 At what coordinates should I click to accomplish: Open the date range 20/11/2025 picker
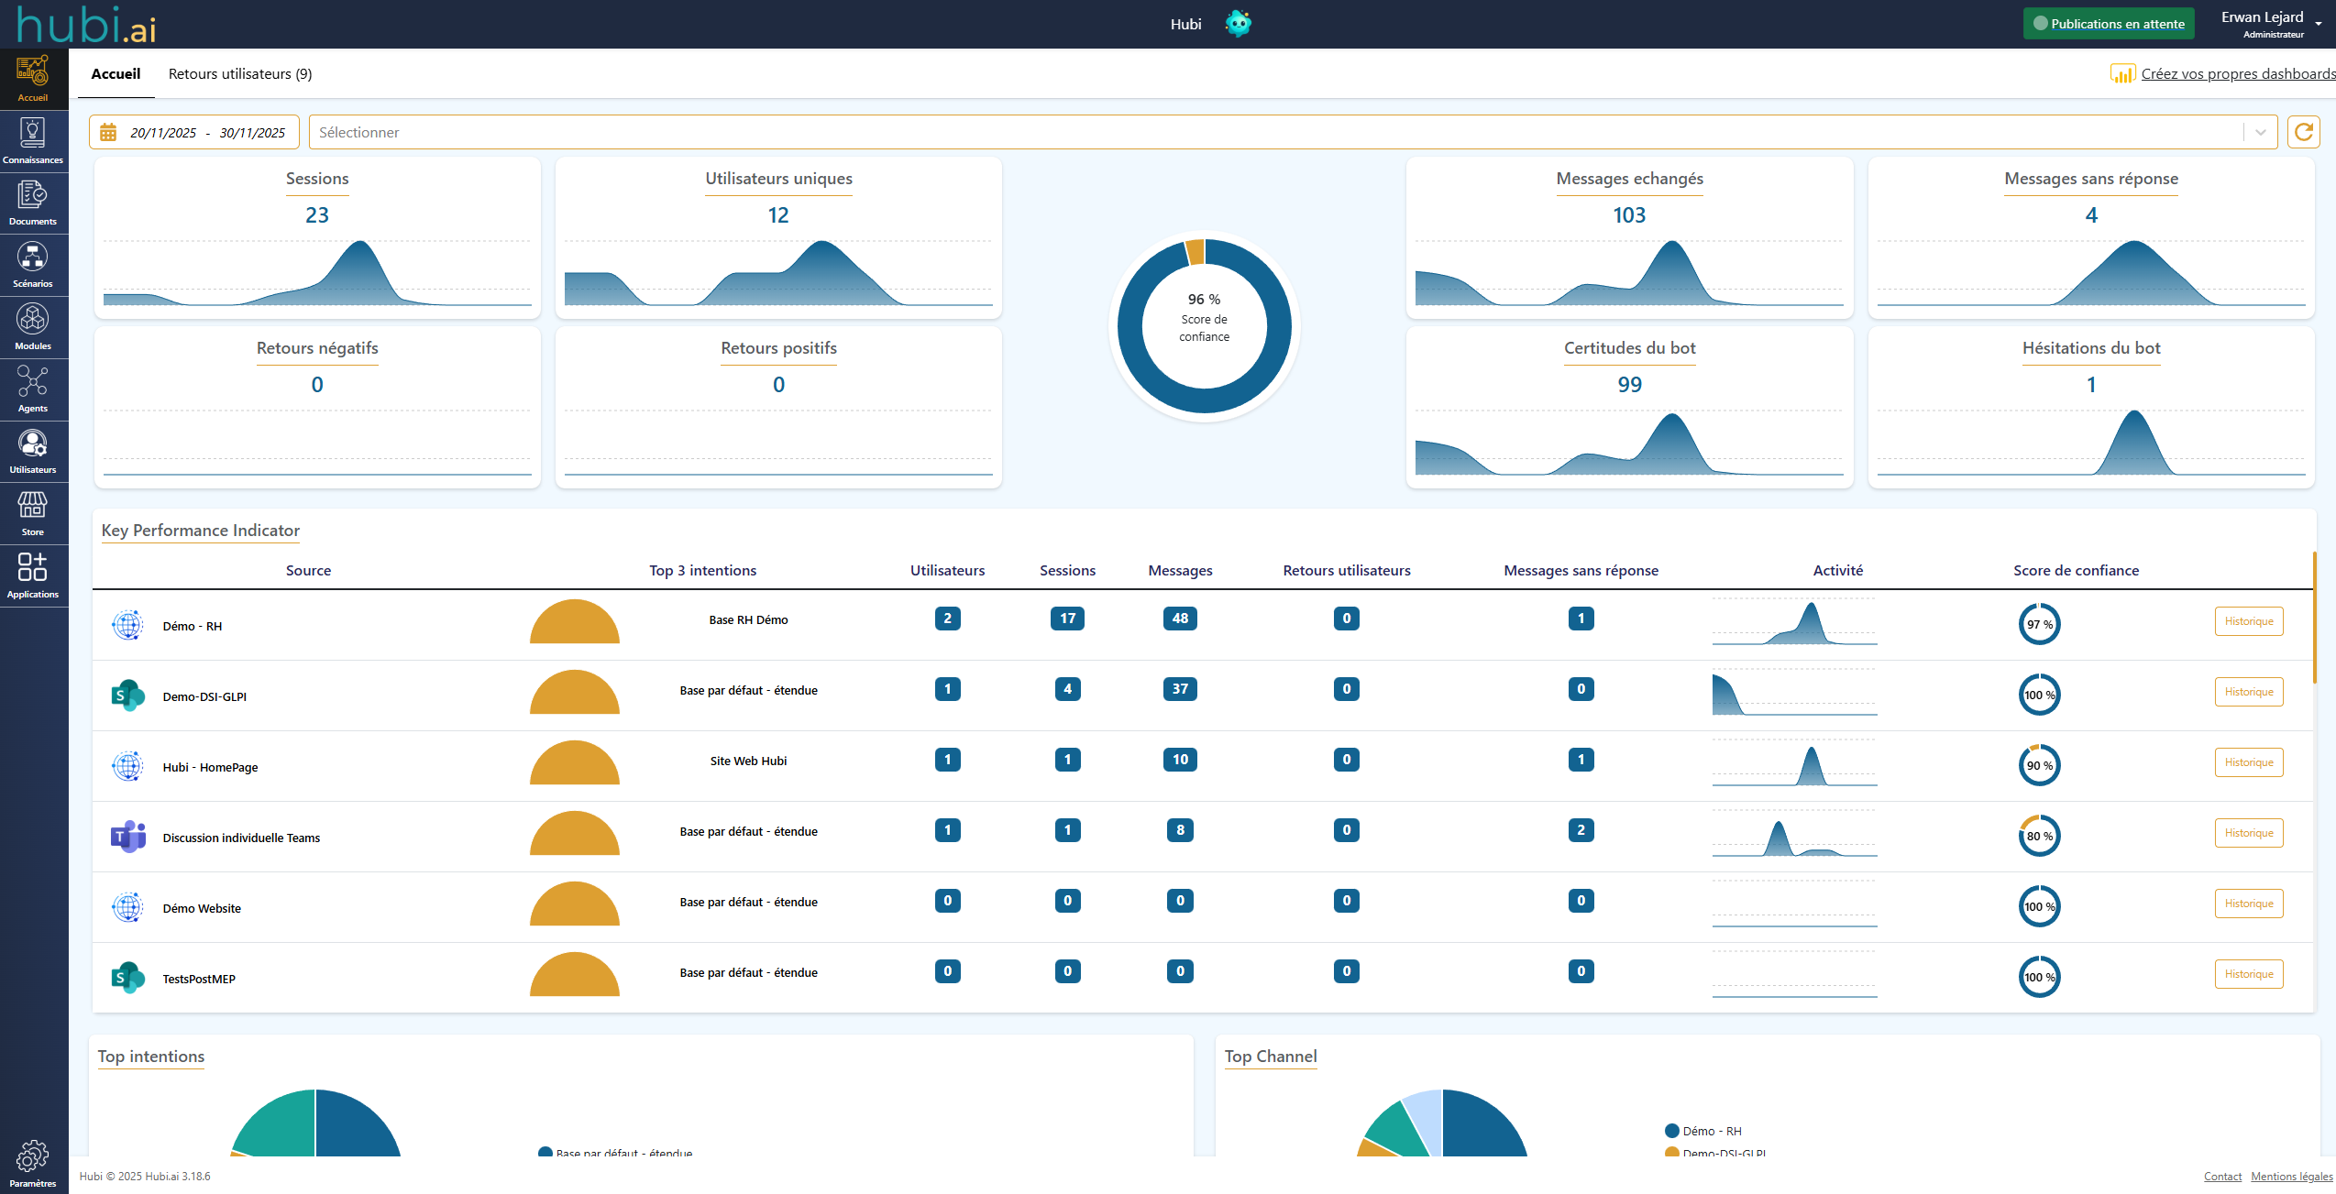coord(163,133)
